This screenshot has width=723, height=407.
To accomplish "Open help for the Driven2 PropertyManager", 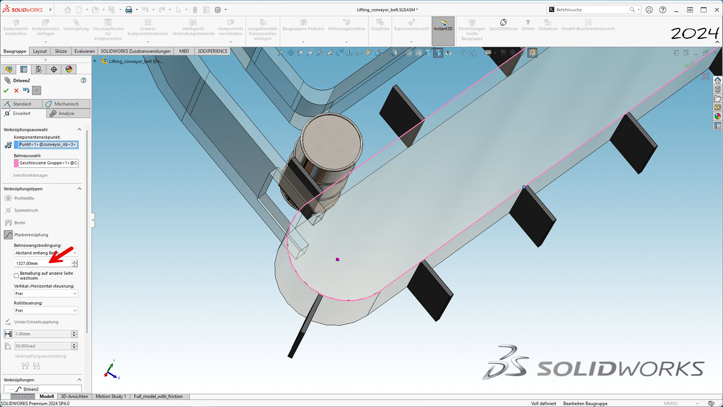I will point(84,80).
